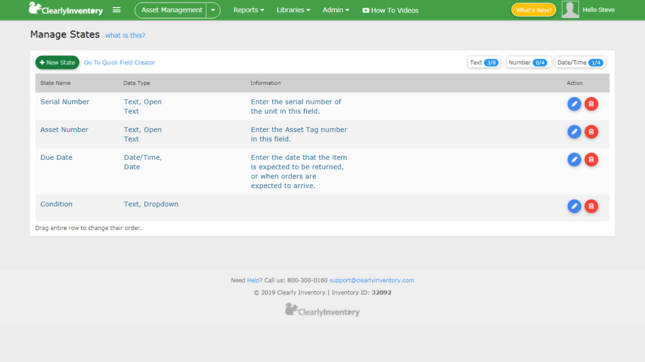This screenshot has width=645, height=362.
Task: Create a New State
Action: pos(57,62)
